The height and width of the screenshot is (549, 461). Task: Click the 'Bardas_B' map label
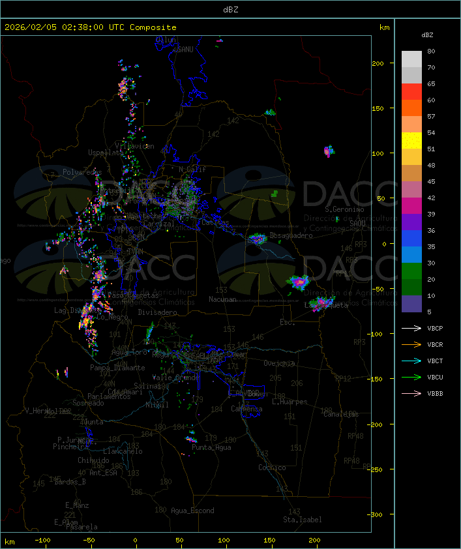pyautogui.click(x=70, y=482)
